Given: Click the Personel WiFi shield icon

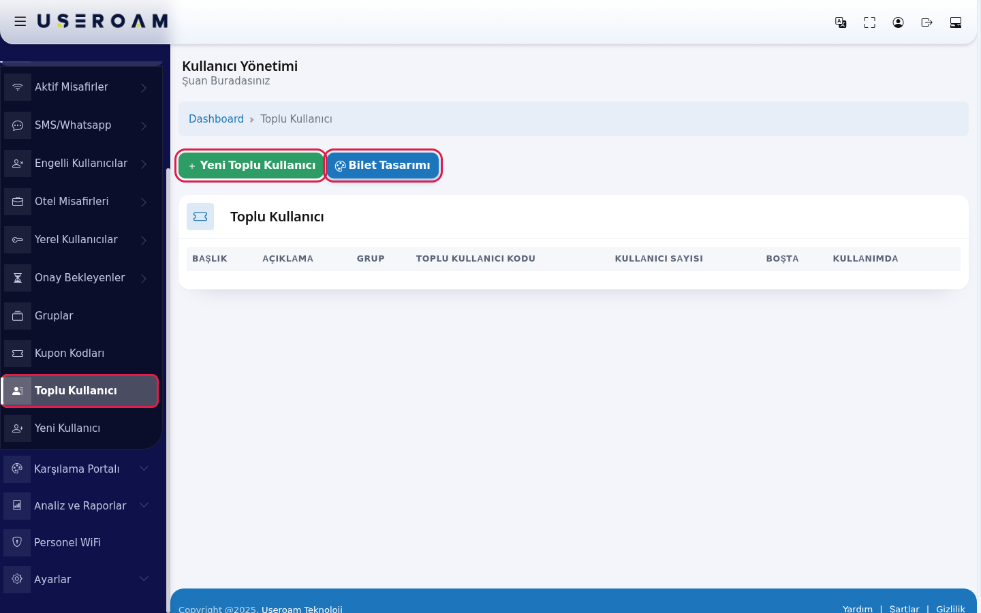Looking at the screenshot, I should click(17, 542).
